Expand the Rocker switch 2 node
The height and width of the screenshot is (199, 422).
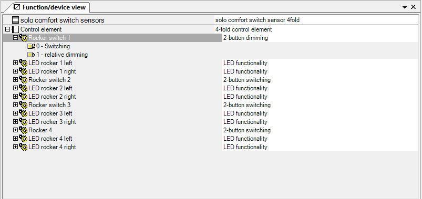pyautogui.click(x=15, y=80)
